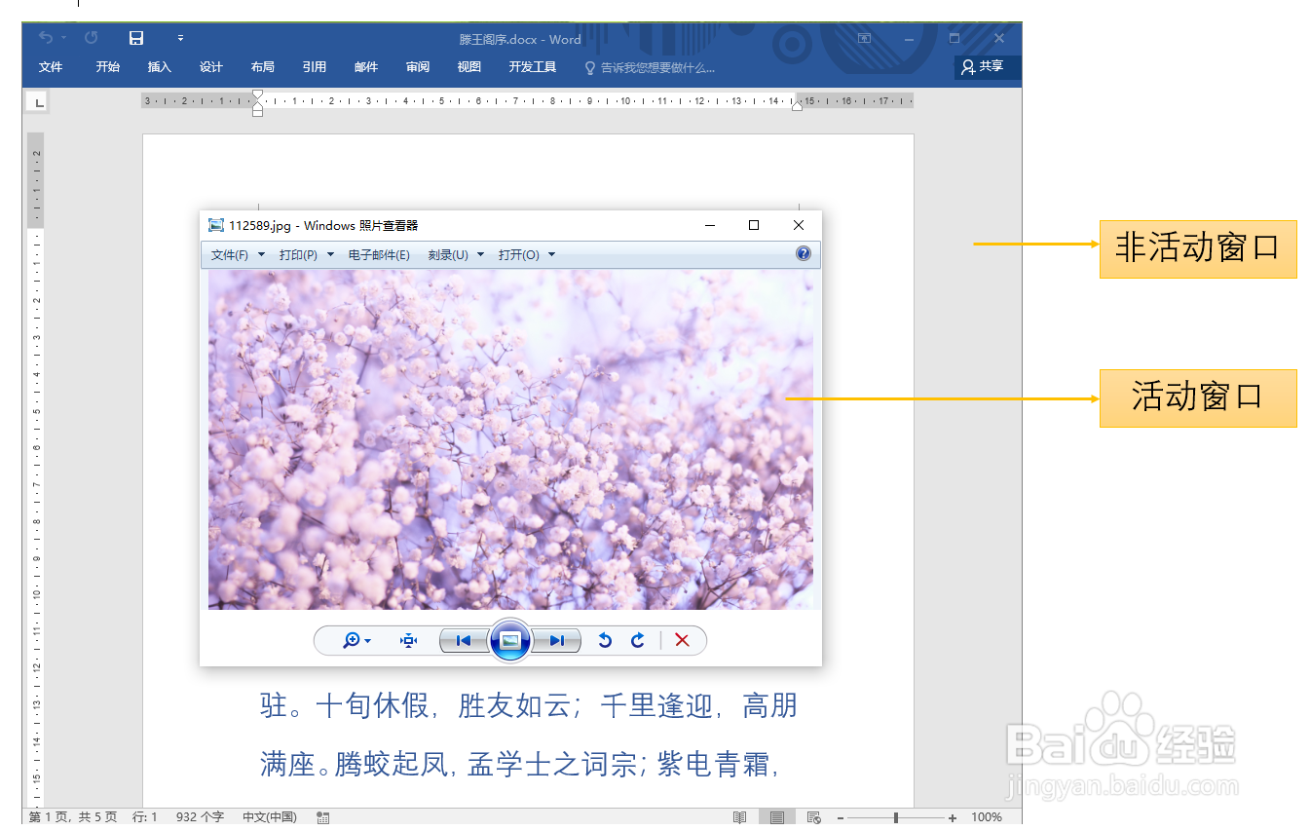Click next image button in photo viewer
Image resolution: width=1310 pixels, height=831 pixels.
pyautogui.click(x=556, y=640)
